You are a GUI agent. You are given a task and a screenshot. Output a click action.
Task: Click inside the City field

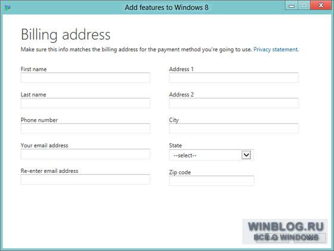(234, 129)
